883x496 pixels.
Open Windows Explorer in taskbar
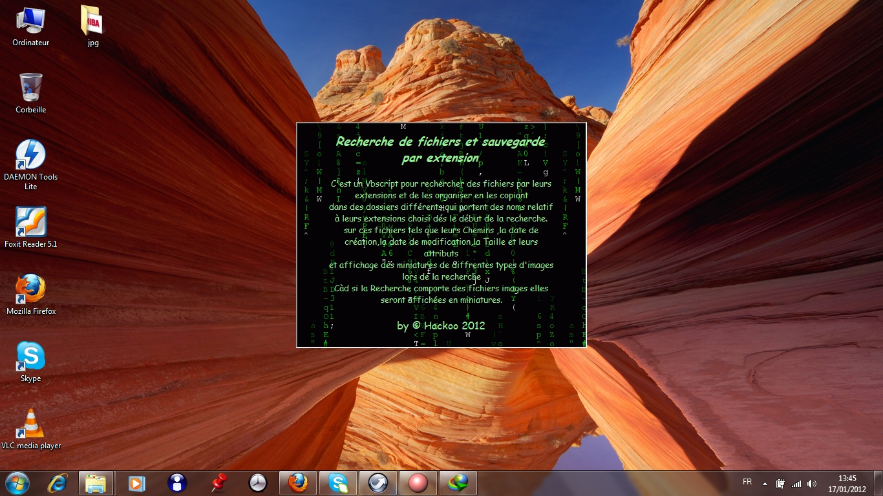(x=96, y=482)
